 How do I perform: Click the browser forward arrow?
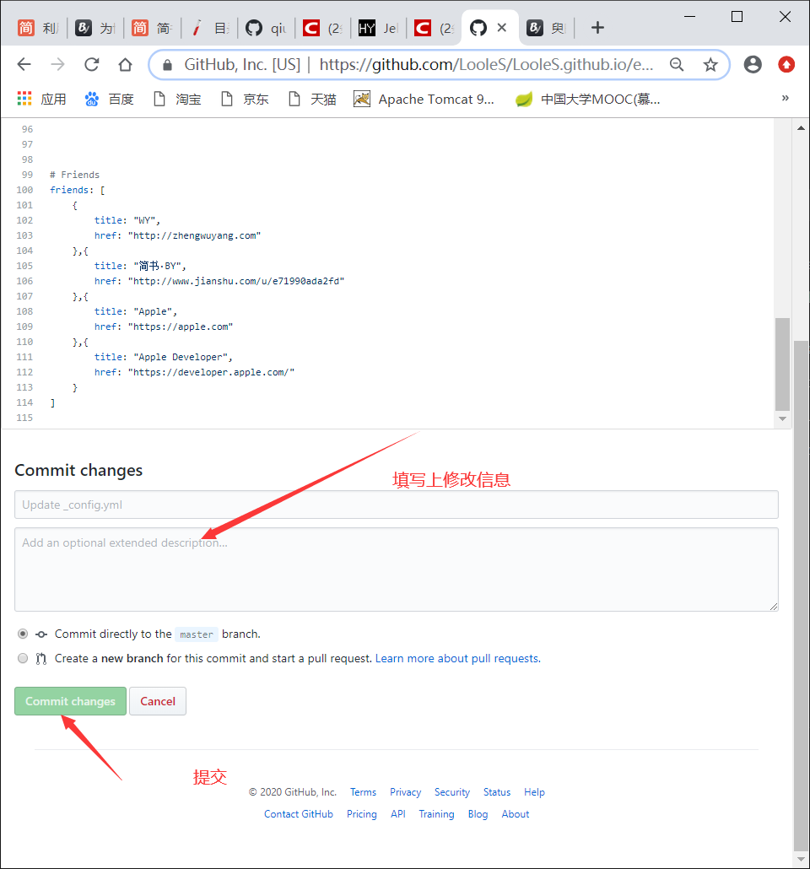57,64
